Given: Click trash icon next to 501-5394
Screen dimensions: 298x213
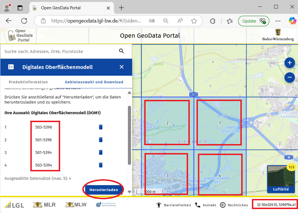Looking at the screenshot, I should click(101, 153).
